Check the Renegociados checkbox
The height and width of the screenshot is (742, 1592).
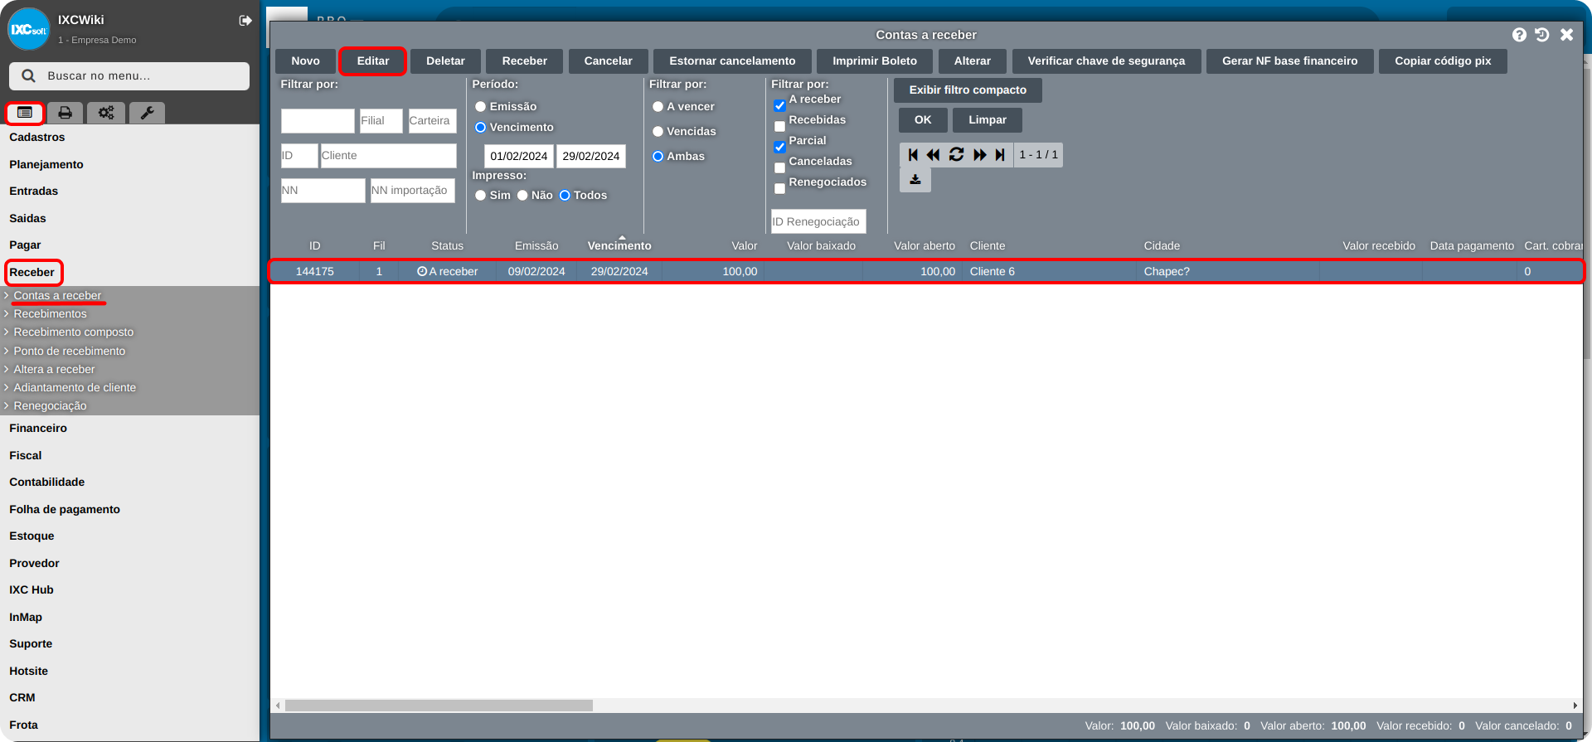[x=779, y=188]
